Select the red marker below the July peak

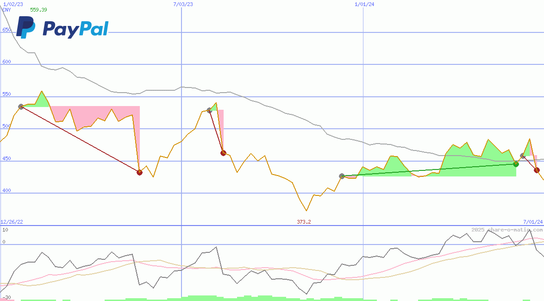pos(223,153)
